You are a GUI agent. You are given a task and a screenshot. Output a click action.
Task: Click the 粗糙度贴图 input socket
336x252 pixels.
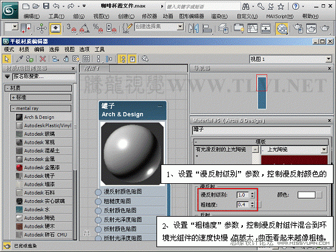click(x=98, y=201)
